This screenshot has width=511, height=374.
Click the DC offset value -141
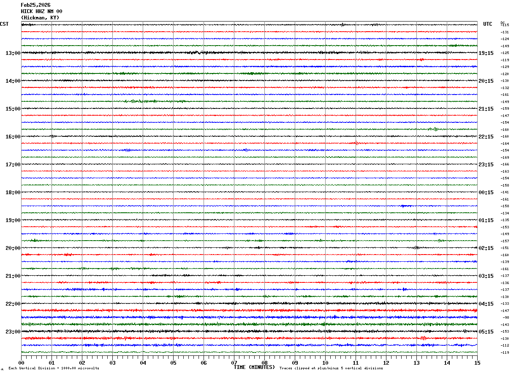pos(505,192)
